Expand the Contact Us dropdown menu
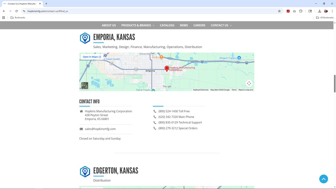Screen dimensions: 336x189 221,25
